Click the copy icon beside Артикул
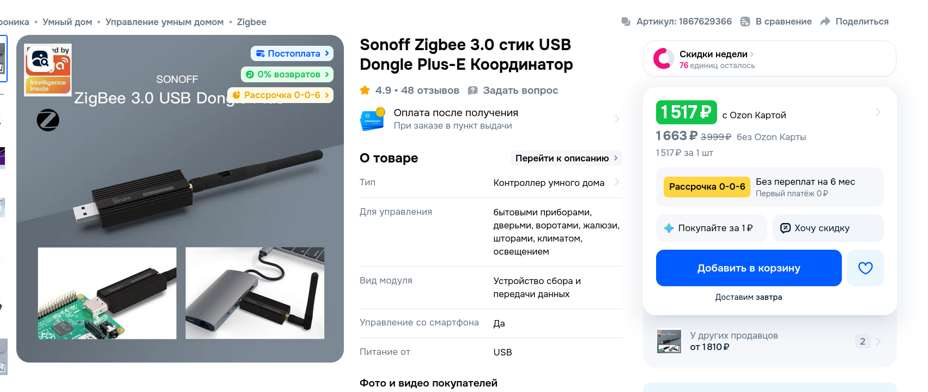The width and height of the screenshot is (928, 392). 626,21
